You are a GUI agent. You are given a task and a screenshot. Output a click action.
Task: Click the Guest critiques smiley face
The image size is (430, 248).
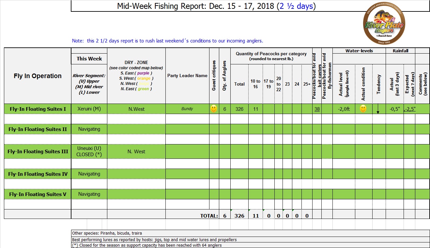(214, 109)
